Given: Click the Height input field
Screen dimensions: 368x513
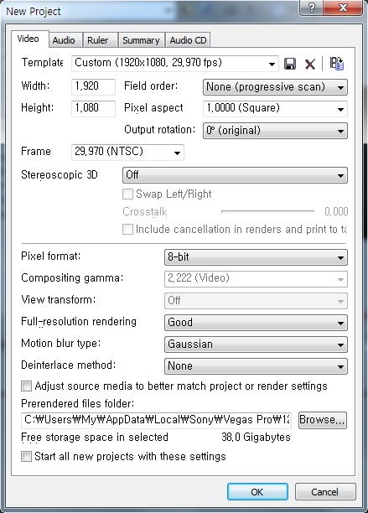Looking at the screenshot, I should click(x=93, y=109).
